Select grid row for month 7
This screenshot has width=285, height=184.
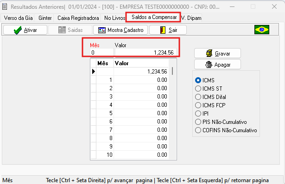coord(130,130)
